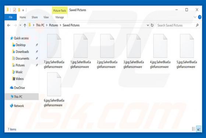206x138 pixels.
Task: Click the pin icon next to Downloads
Action: [x=37, y=52]
